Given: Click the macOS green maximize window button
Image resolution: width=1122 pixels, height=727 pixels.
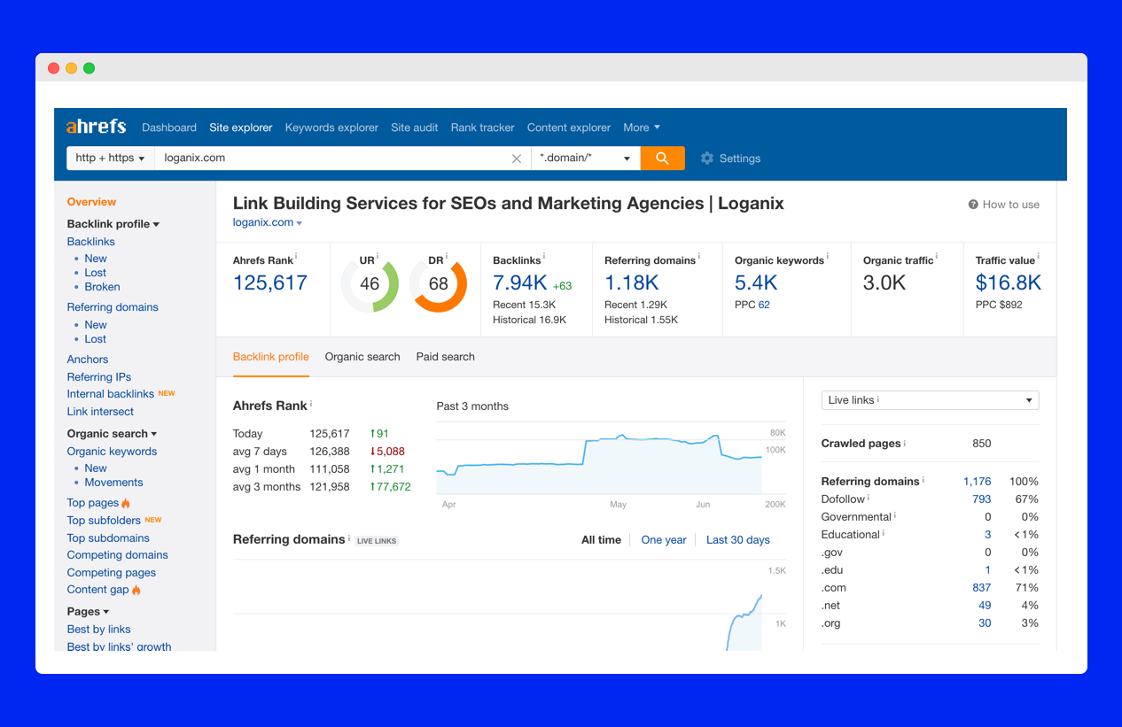Looking at the screenshot, I should click(89, 68).
